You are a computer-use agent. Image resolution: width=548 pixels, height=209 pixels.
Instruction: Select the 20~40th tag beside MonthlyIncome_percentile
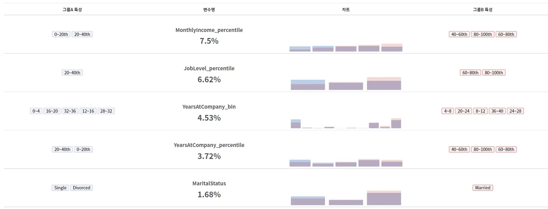(x=82, y=34)
